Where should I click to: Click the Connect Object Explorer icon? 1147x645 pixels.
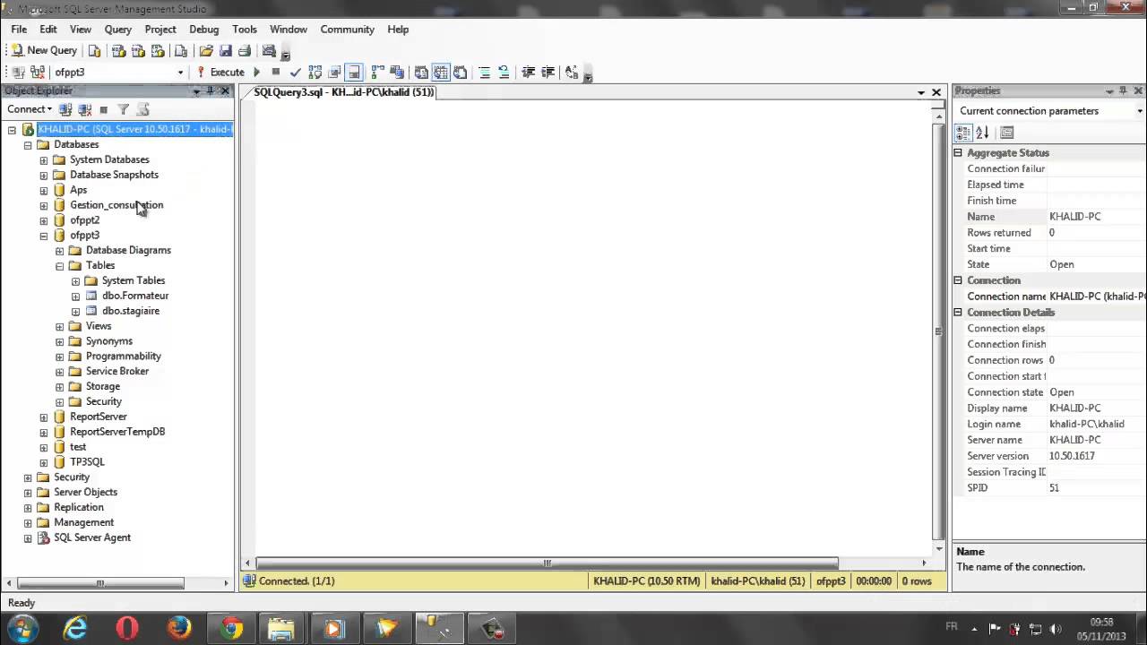pos(65,109)
